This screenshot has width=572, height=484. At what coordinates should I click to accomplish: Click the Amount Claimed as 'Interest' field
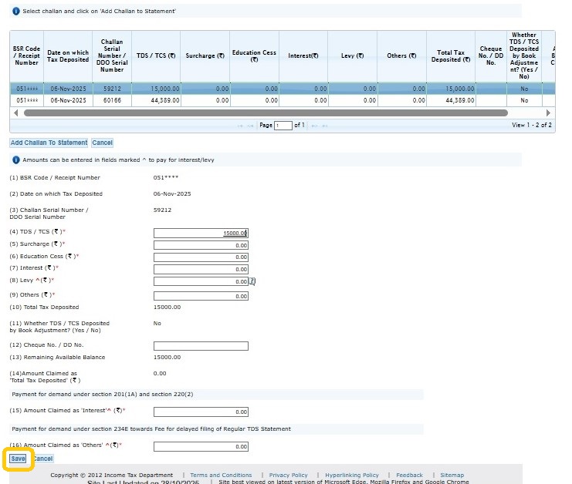(x=201, y=412)
